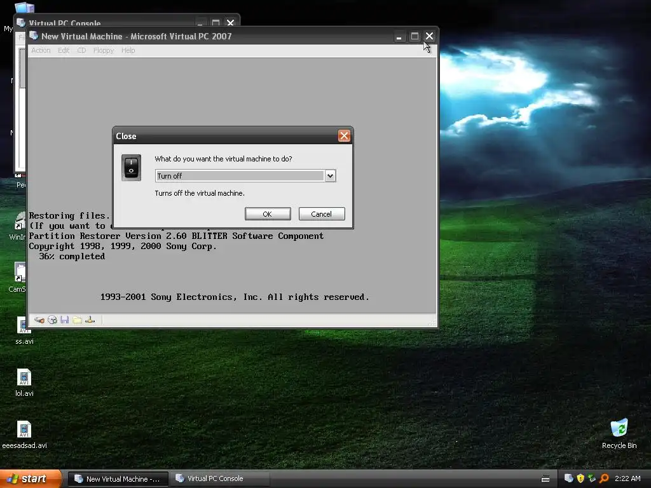Open the Recycle Bin desktop icon
Viewport: 651px width, 488px height.
[x=619, y=433]
